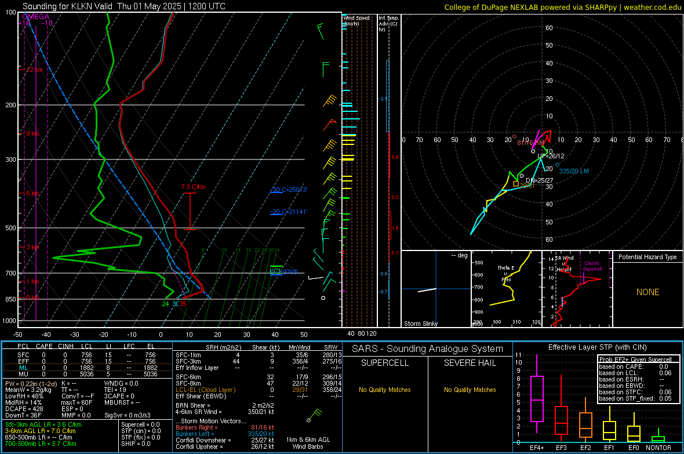Image resolution: width=684 pixels, height=454 pixels.
Task: Click the DCAPE = 428 value
Action: pyautogui.click(x=24, y=409)
